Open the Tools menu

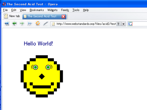pos(76,10)
